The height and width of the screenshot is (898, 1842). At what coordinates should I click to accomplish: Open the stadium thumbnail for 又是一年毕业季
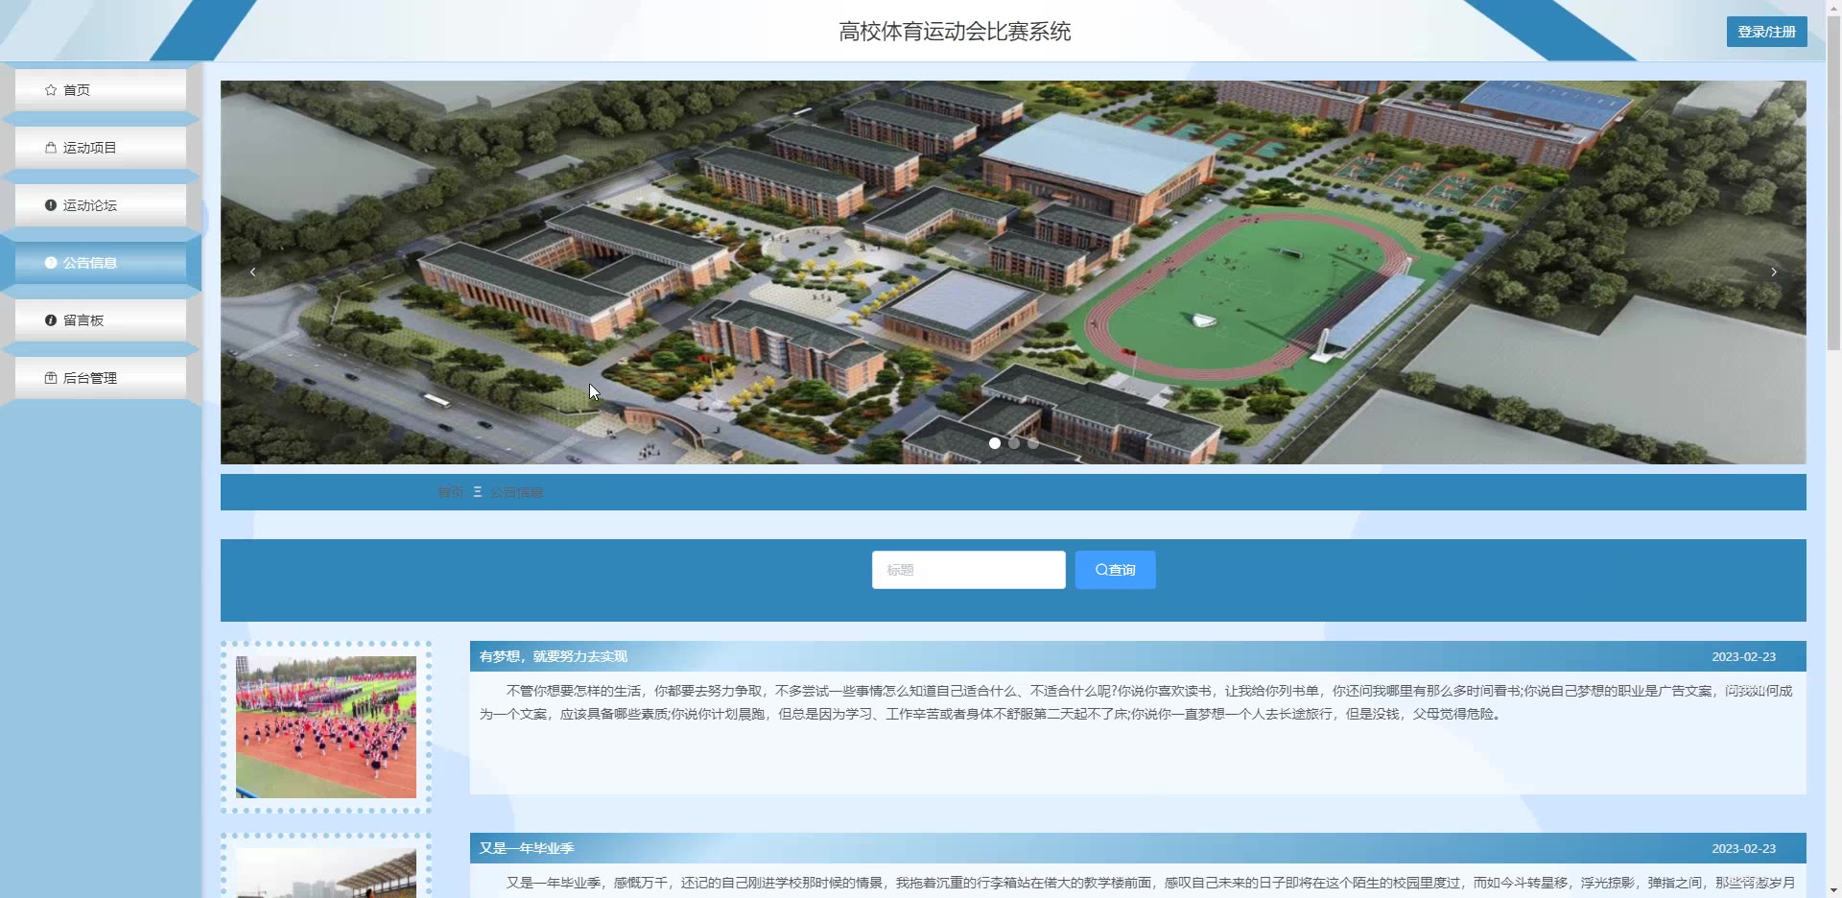326,873
